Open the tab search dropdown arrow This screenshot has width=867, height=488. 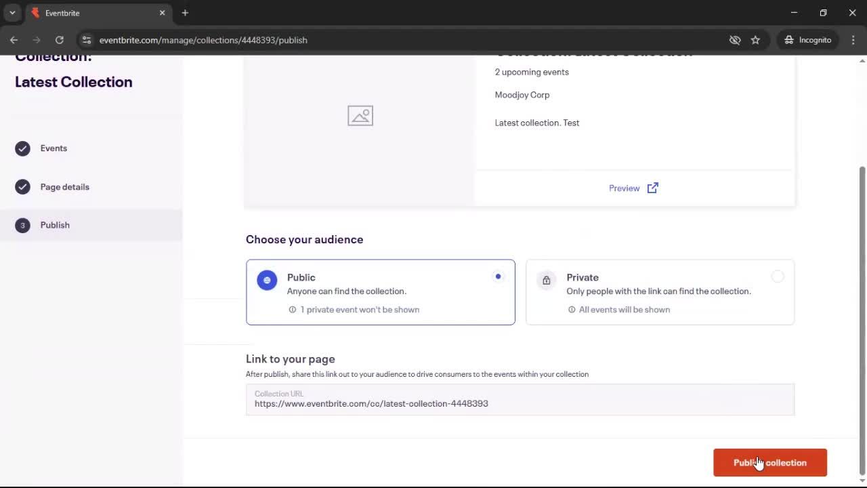coord(12,13)
